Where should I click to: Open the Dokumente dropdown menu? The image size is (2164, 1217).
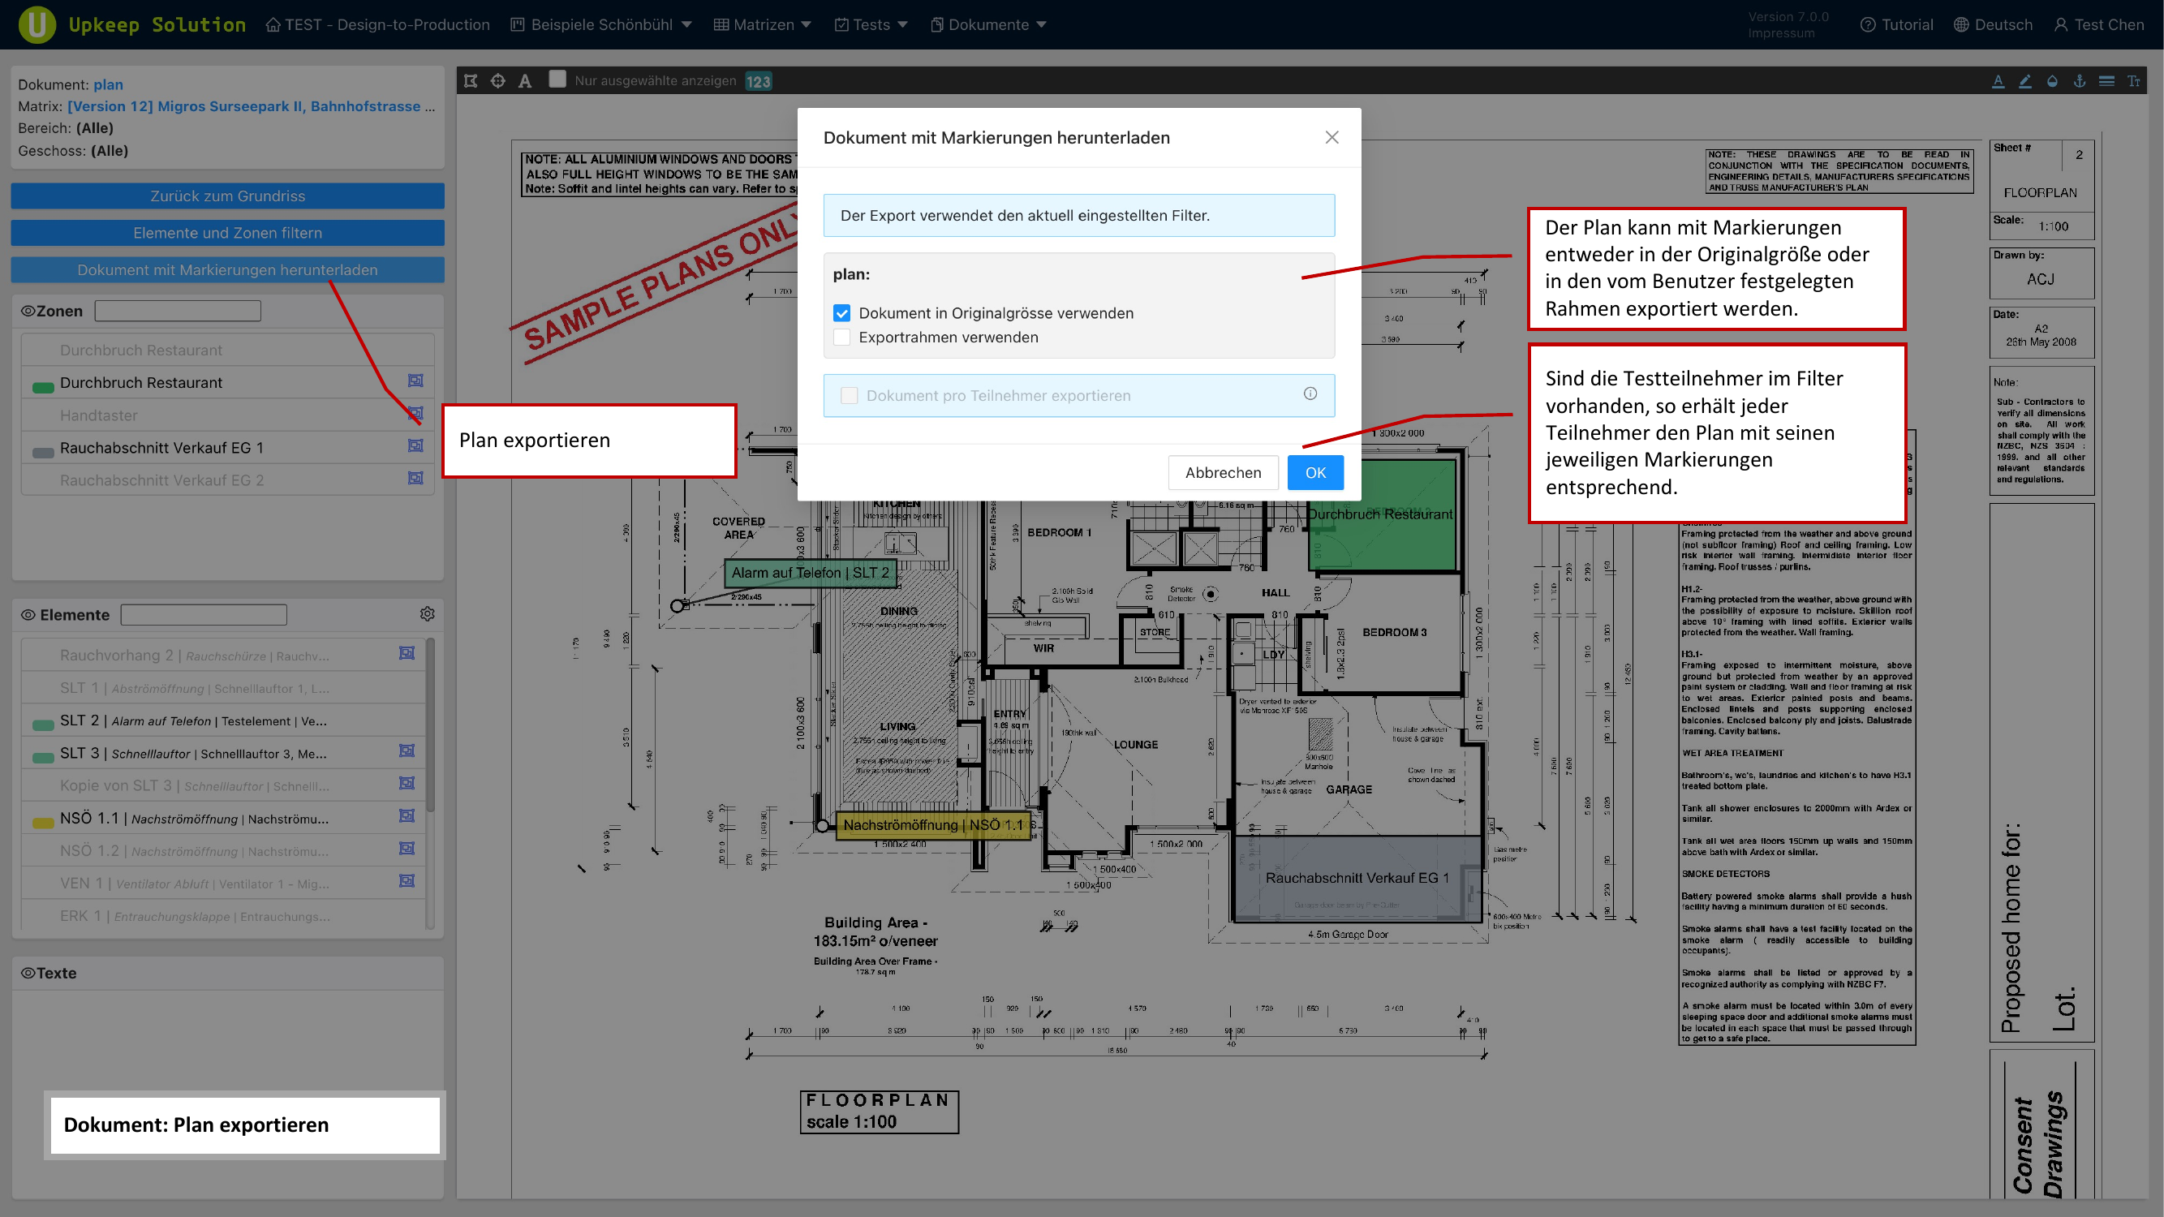[989, 24]
